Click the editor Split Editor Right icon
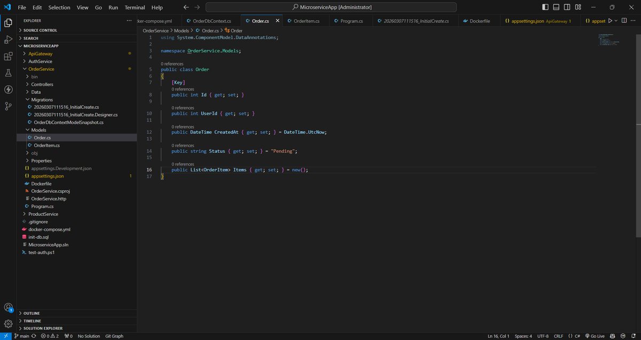The width and height of the screenshot is (641, 340). coord(624,21)
